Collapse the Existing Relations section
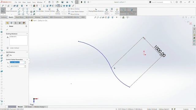This screenshot has width=196, height=110. click(x=27, y=34)
